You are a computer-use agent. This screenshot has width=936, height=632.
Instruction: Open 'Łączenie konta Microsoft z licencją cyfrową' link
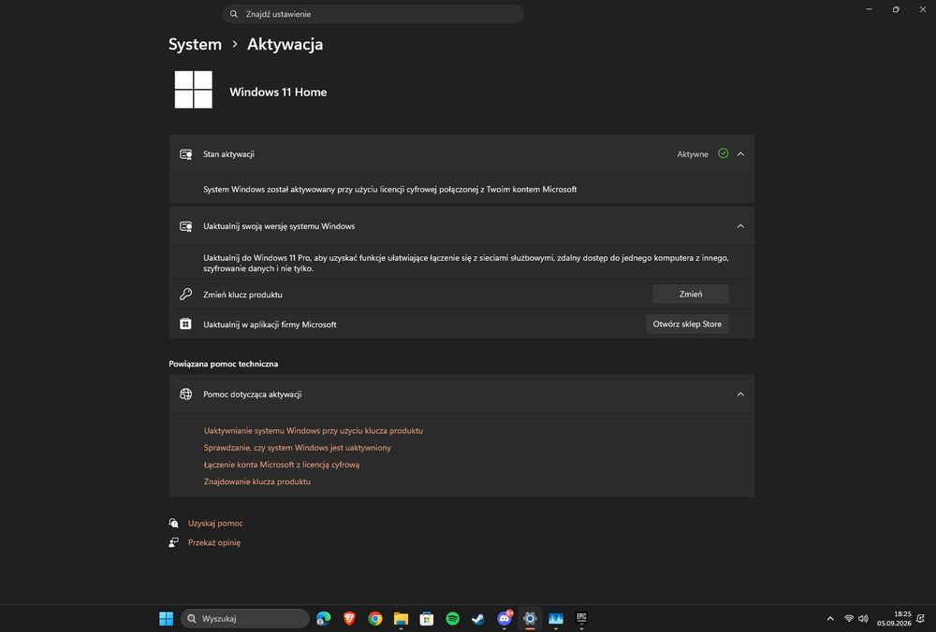point(282,465)
